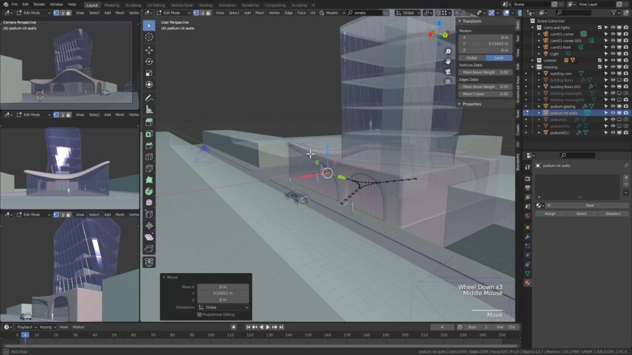Viewport: 632px width, 355px height.
Task: Select the Select Box tool
Action: click(x=149, y=25)
